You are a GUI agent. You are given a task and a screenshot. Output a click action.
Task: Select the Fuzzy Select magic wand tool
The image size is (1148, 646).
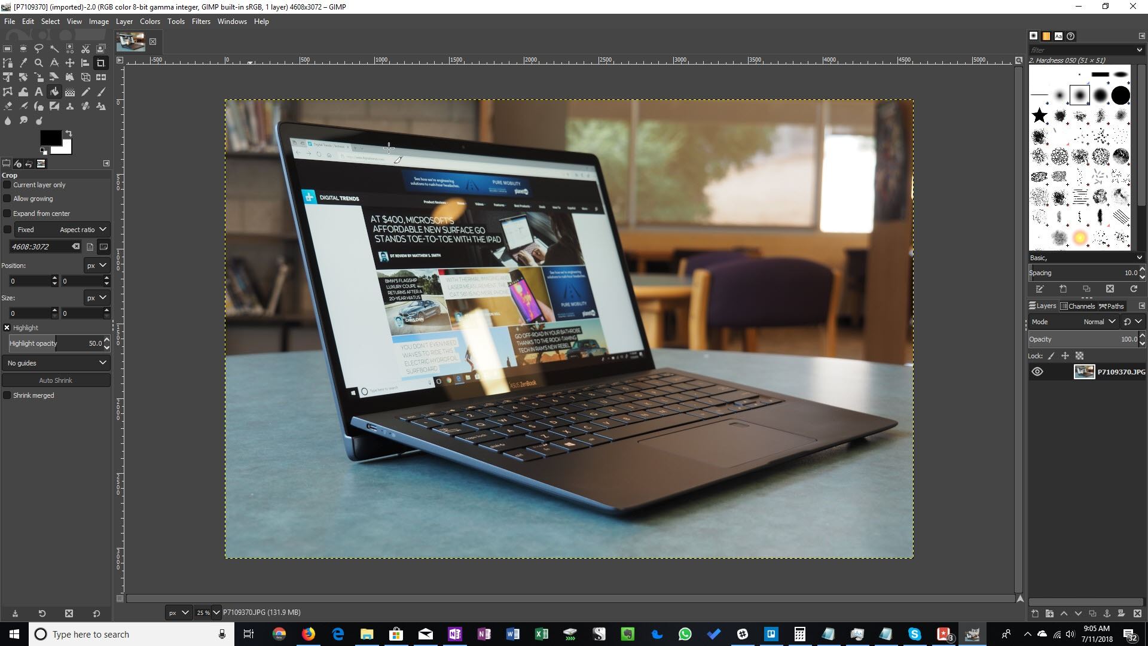pos(54,48)
